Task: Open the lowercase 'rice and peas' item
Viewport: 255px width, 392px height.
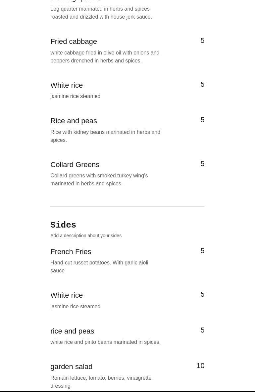Action: click(x=72, y=331)
